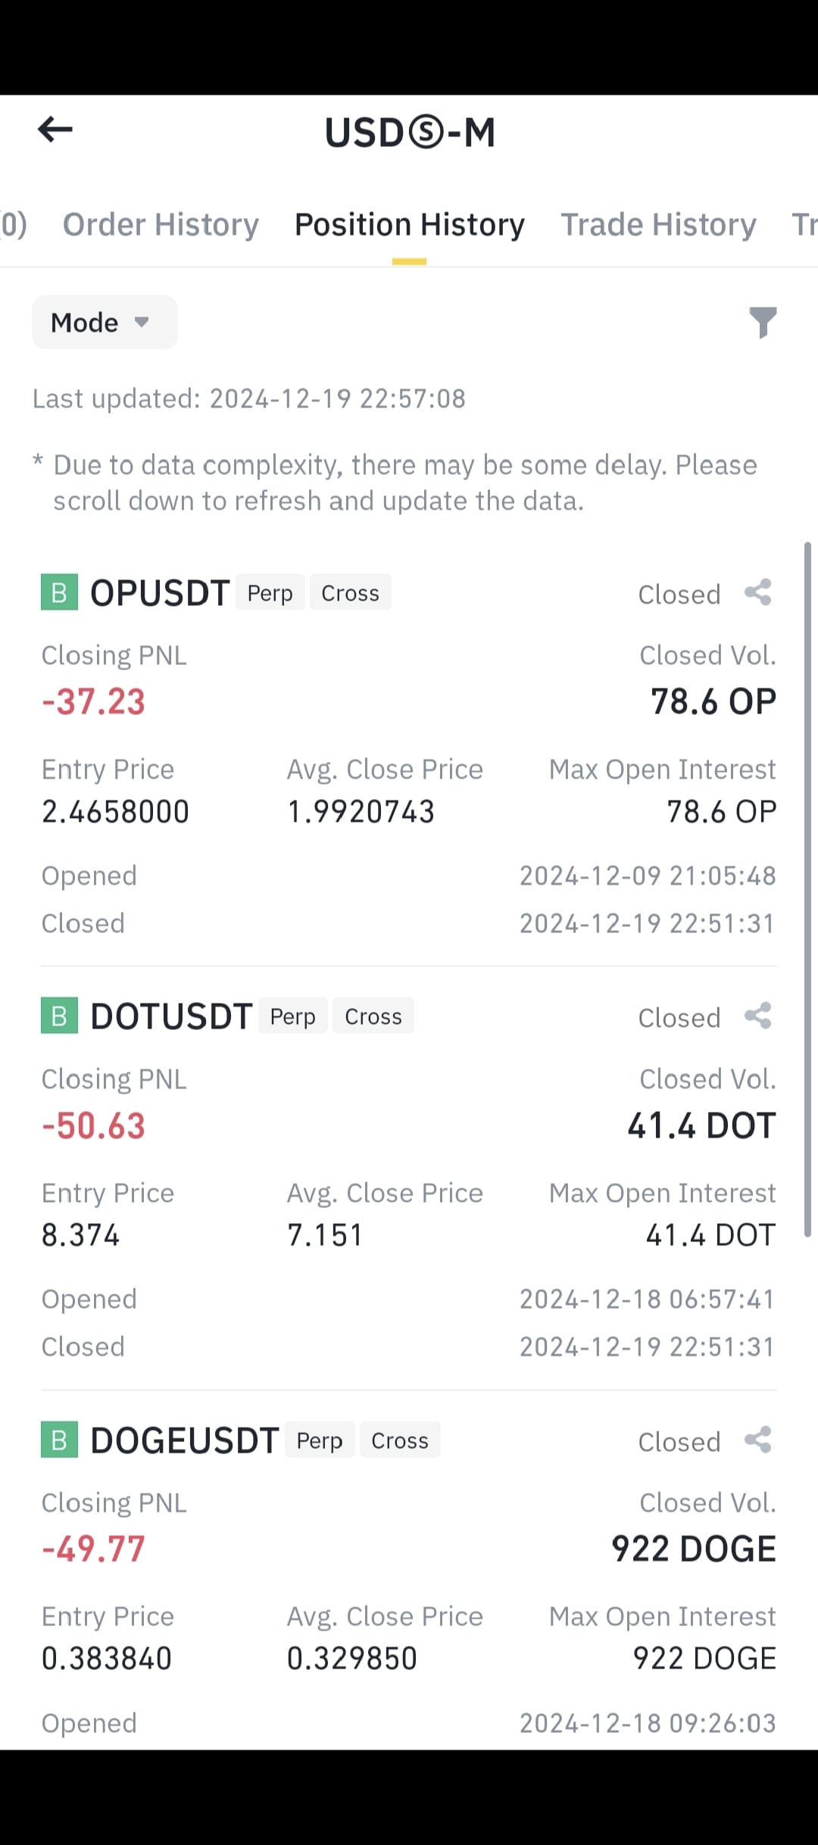Screen dimensions: 818x1845
Task: Tap the green B badge beside DOGEUSDT
Action: pos(59,1440)
